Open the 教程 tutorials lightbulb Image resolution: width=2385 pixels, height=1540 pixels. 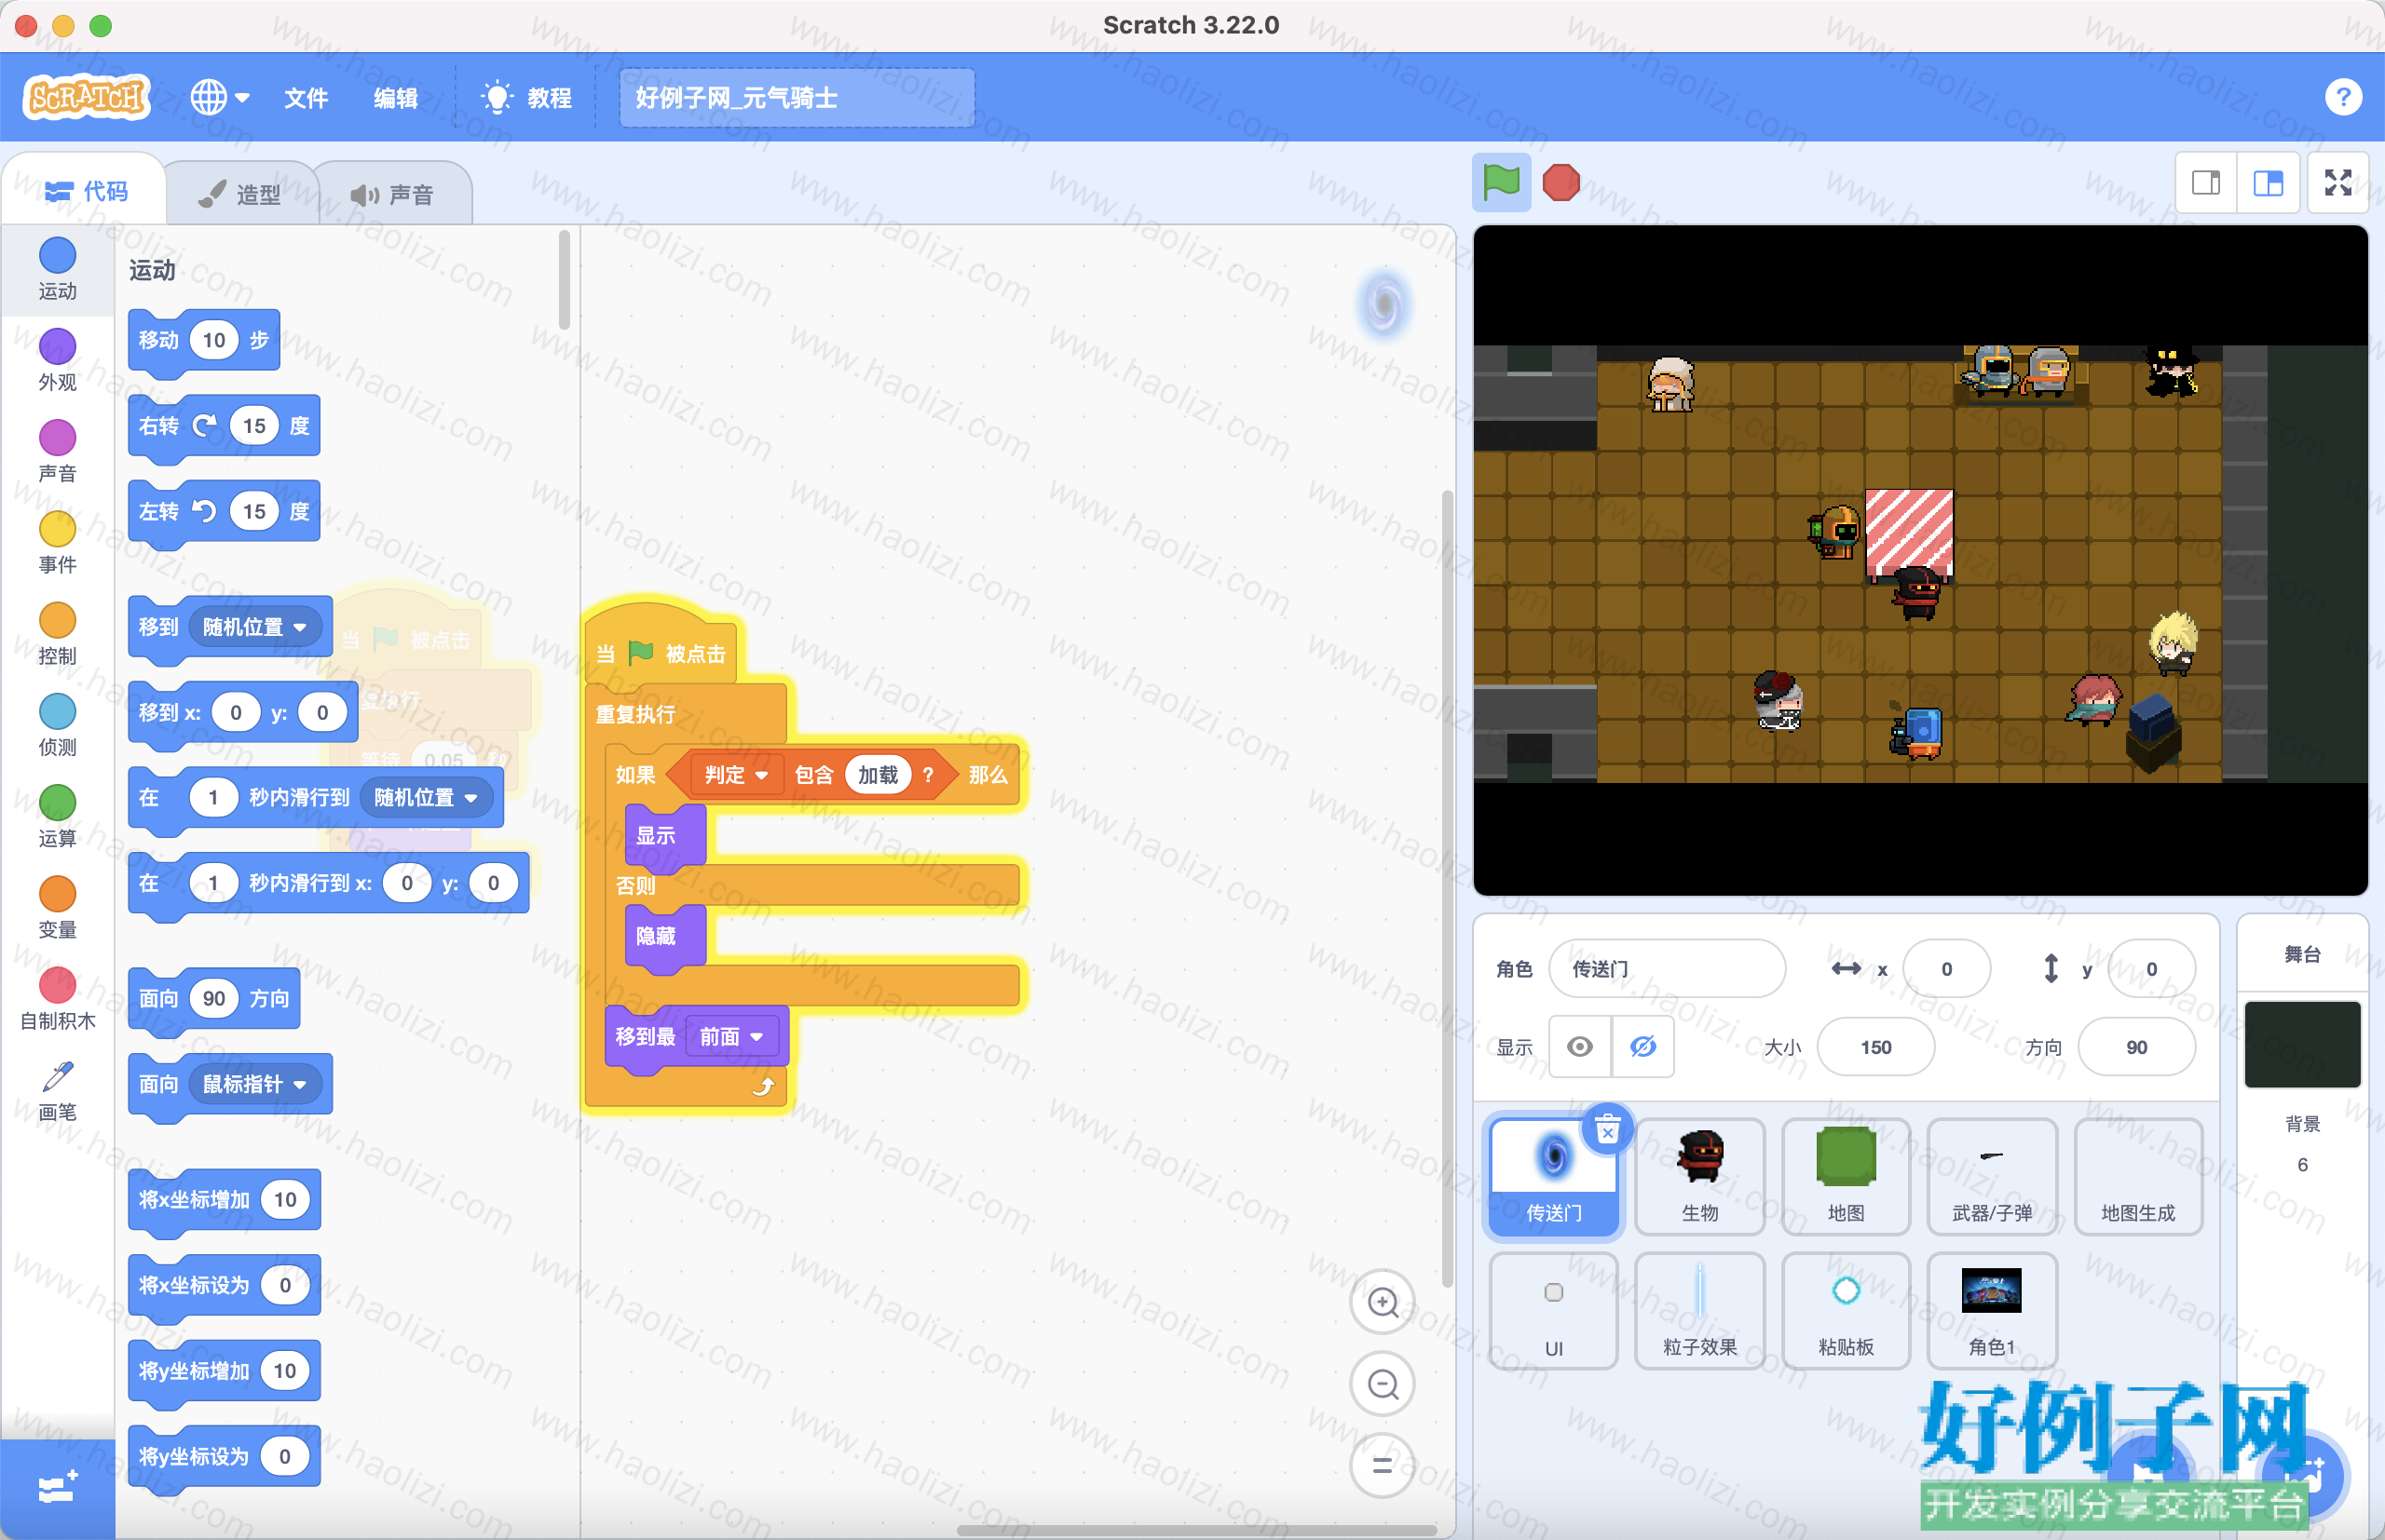(x=526, y=97)
